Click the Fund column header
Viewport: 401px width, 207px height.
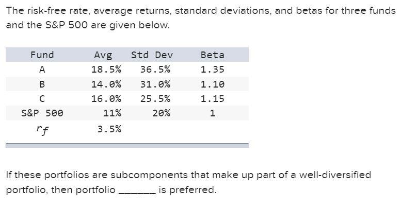point(42,55)
